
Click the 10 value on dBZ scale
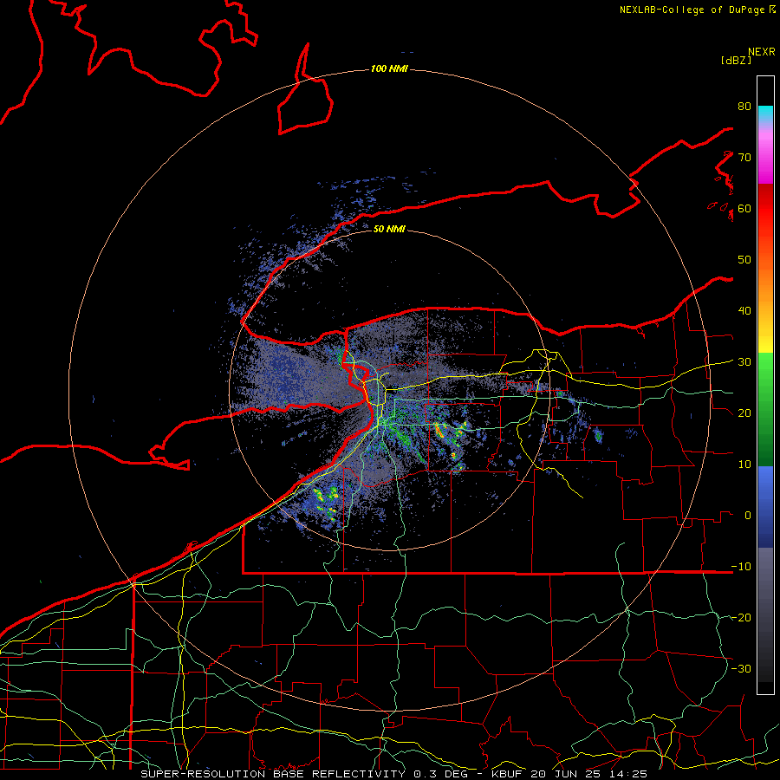744,465
